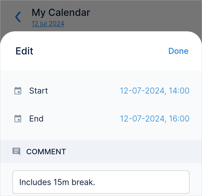Click the calendar icon next to End
Screen dimensions: 202x196
[18, 119]
